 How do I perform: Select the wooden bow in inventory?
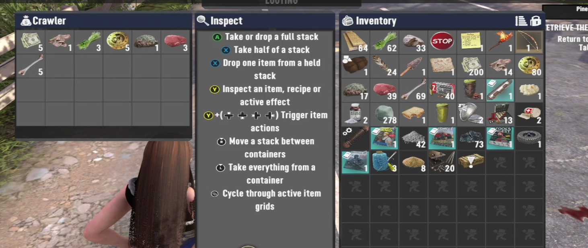[529, 42]
